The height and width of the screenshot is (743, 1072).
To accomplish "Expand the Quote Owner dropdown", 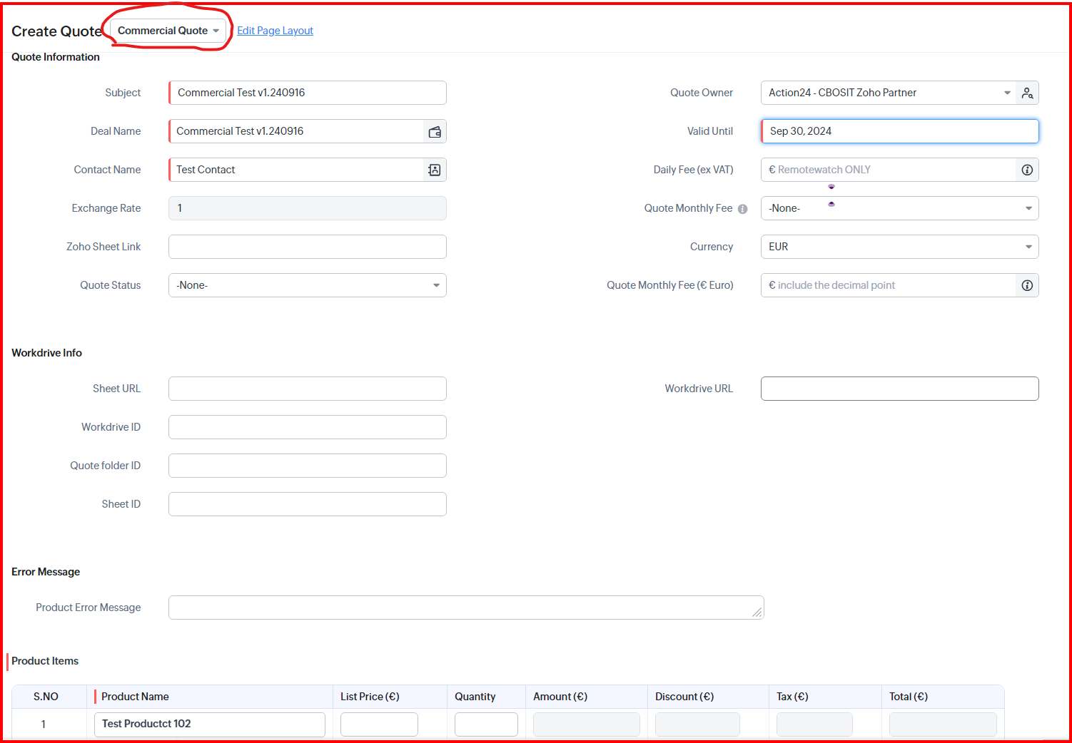I will click(1007, 93).
